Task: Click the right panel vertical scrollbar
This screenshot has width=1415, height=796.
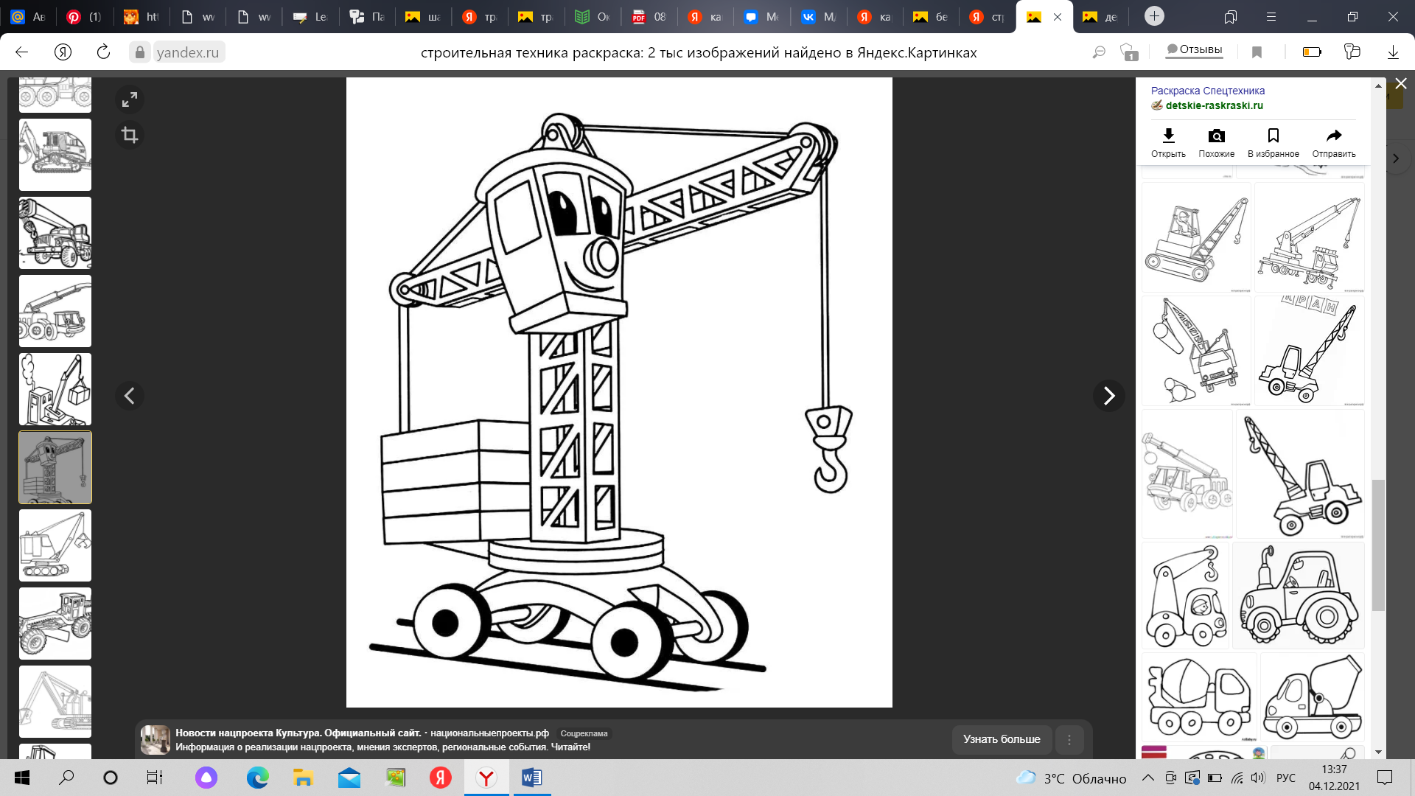Action: 1378,545
